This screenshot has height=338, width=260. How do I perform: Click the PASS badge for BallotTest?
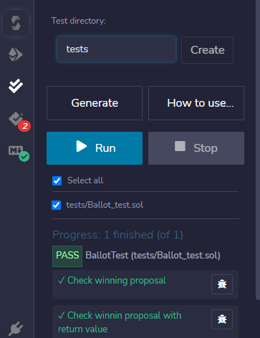pos(67,256)
